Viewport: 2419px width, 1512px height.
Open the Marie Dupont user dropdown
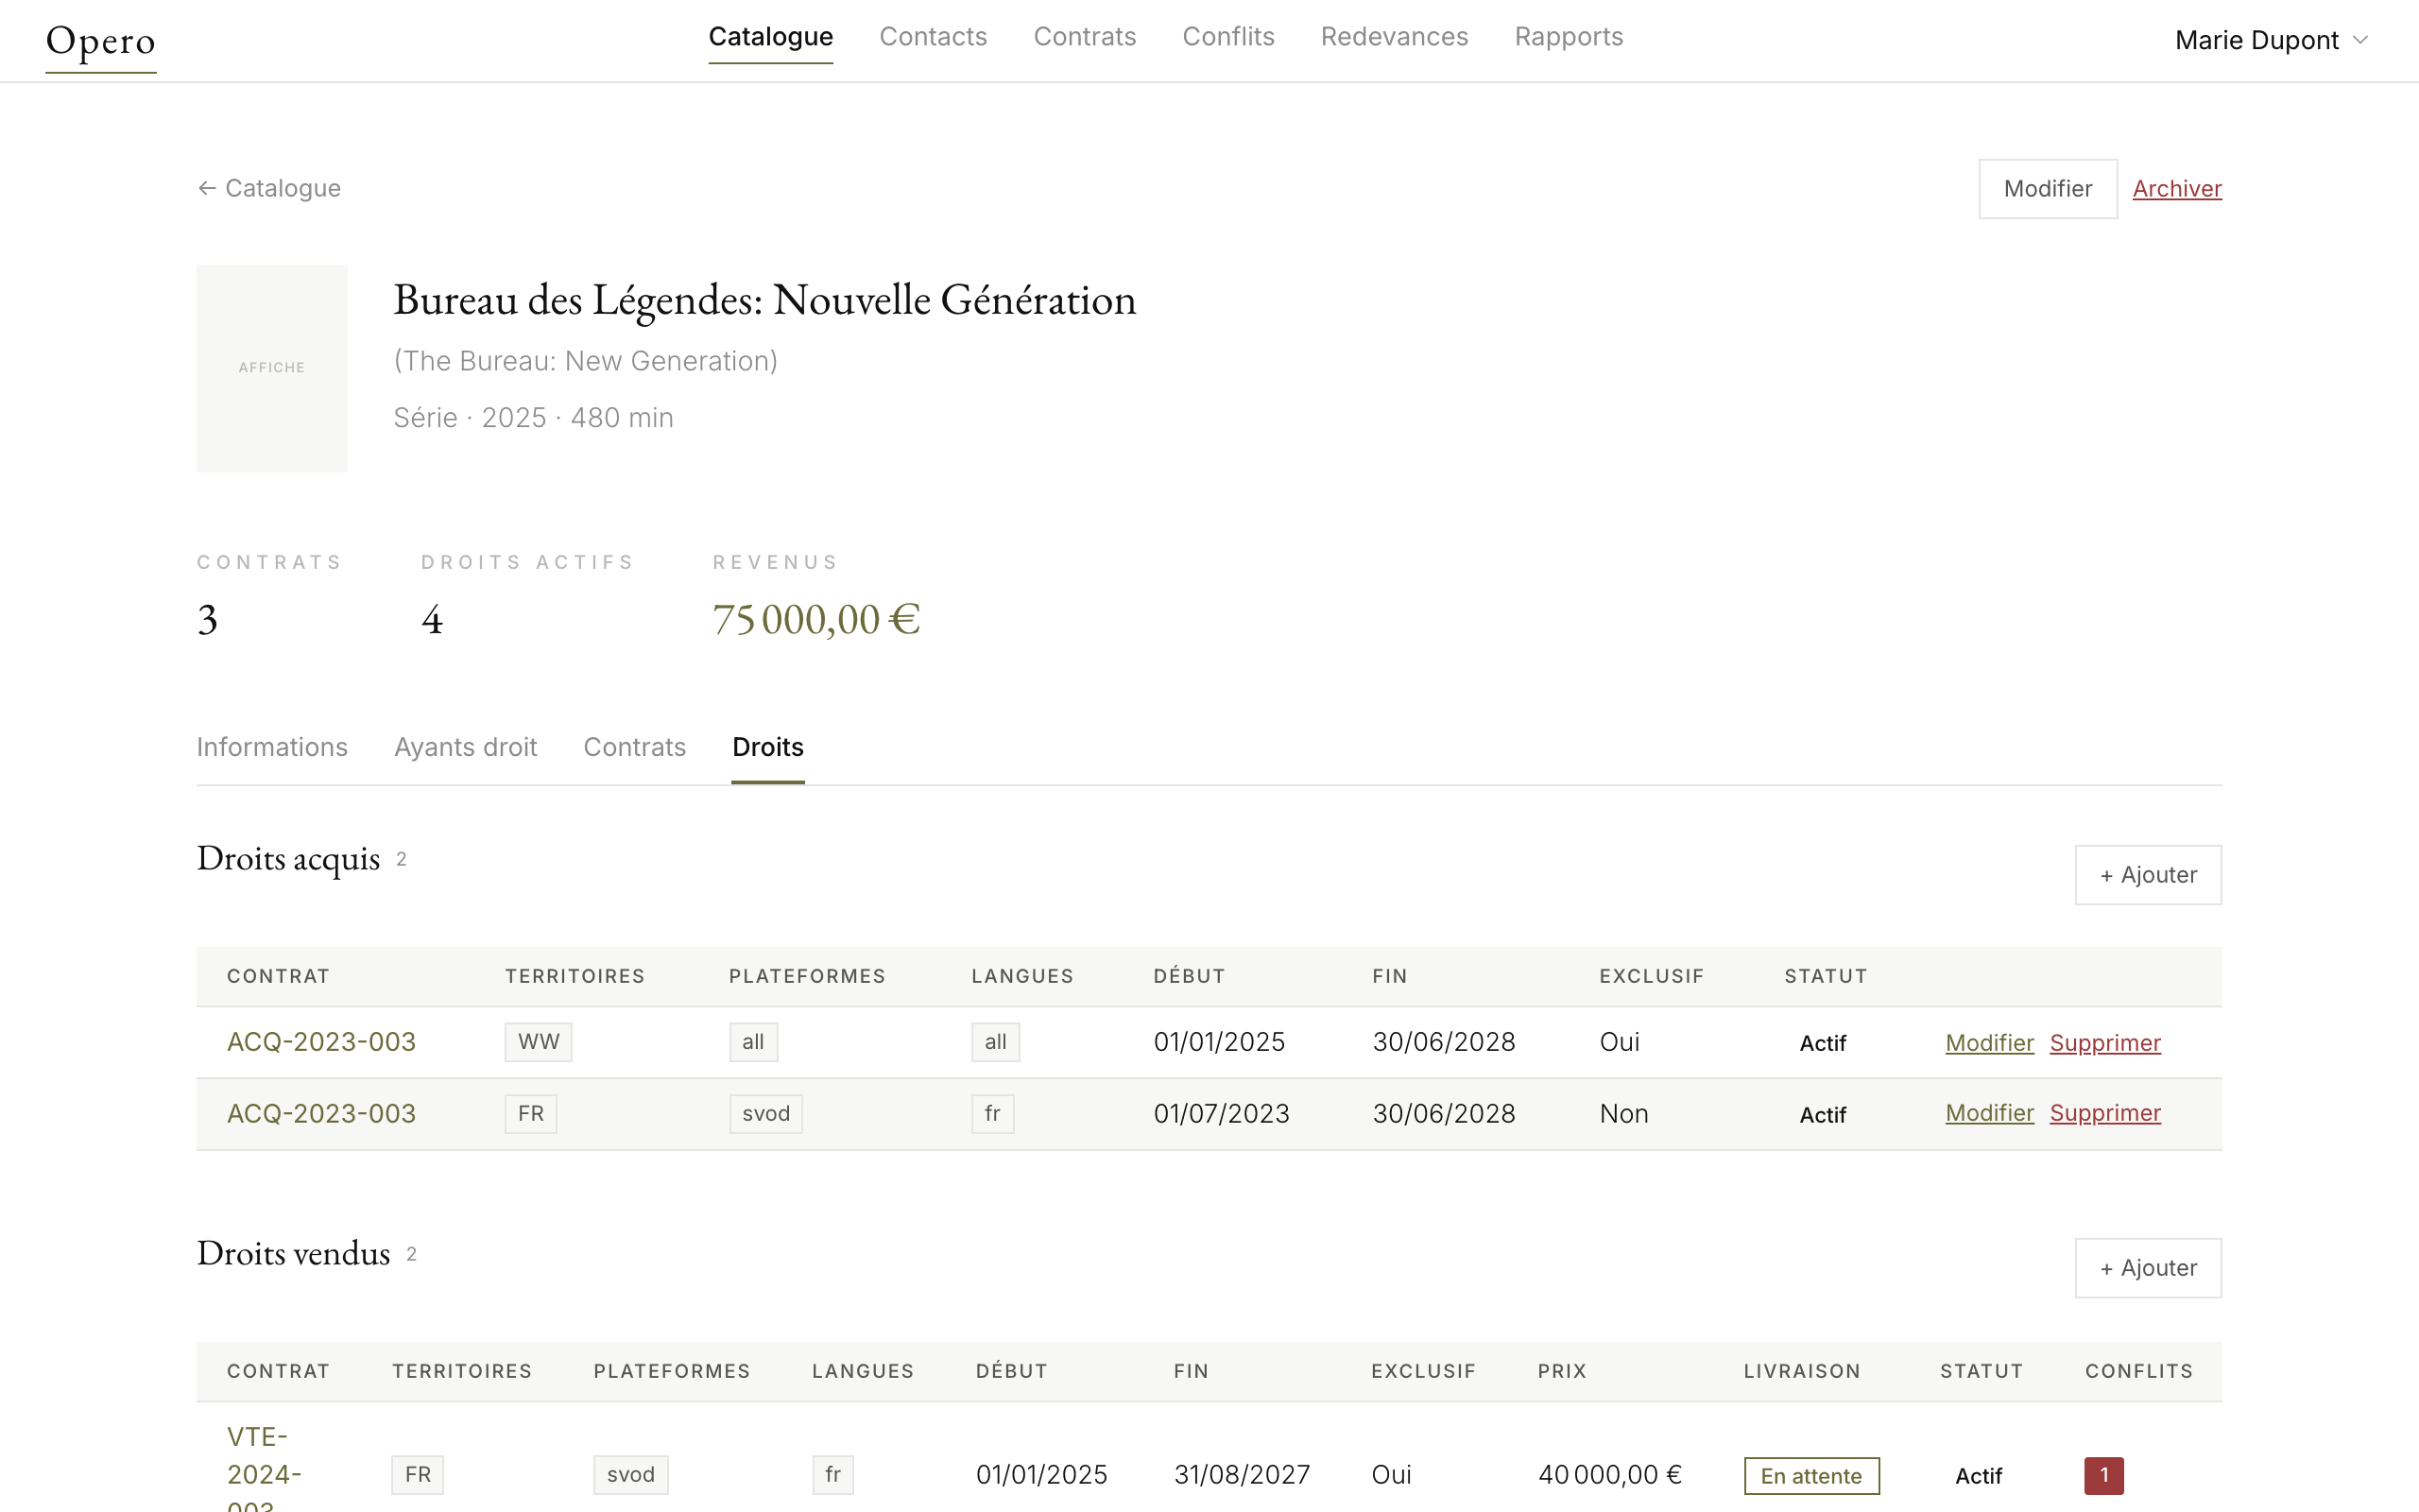coord(2270,40)
